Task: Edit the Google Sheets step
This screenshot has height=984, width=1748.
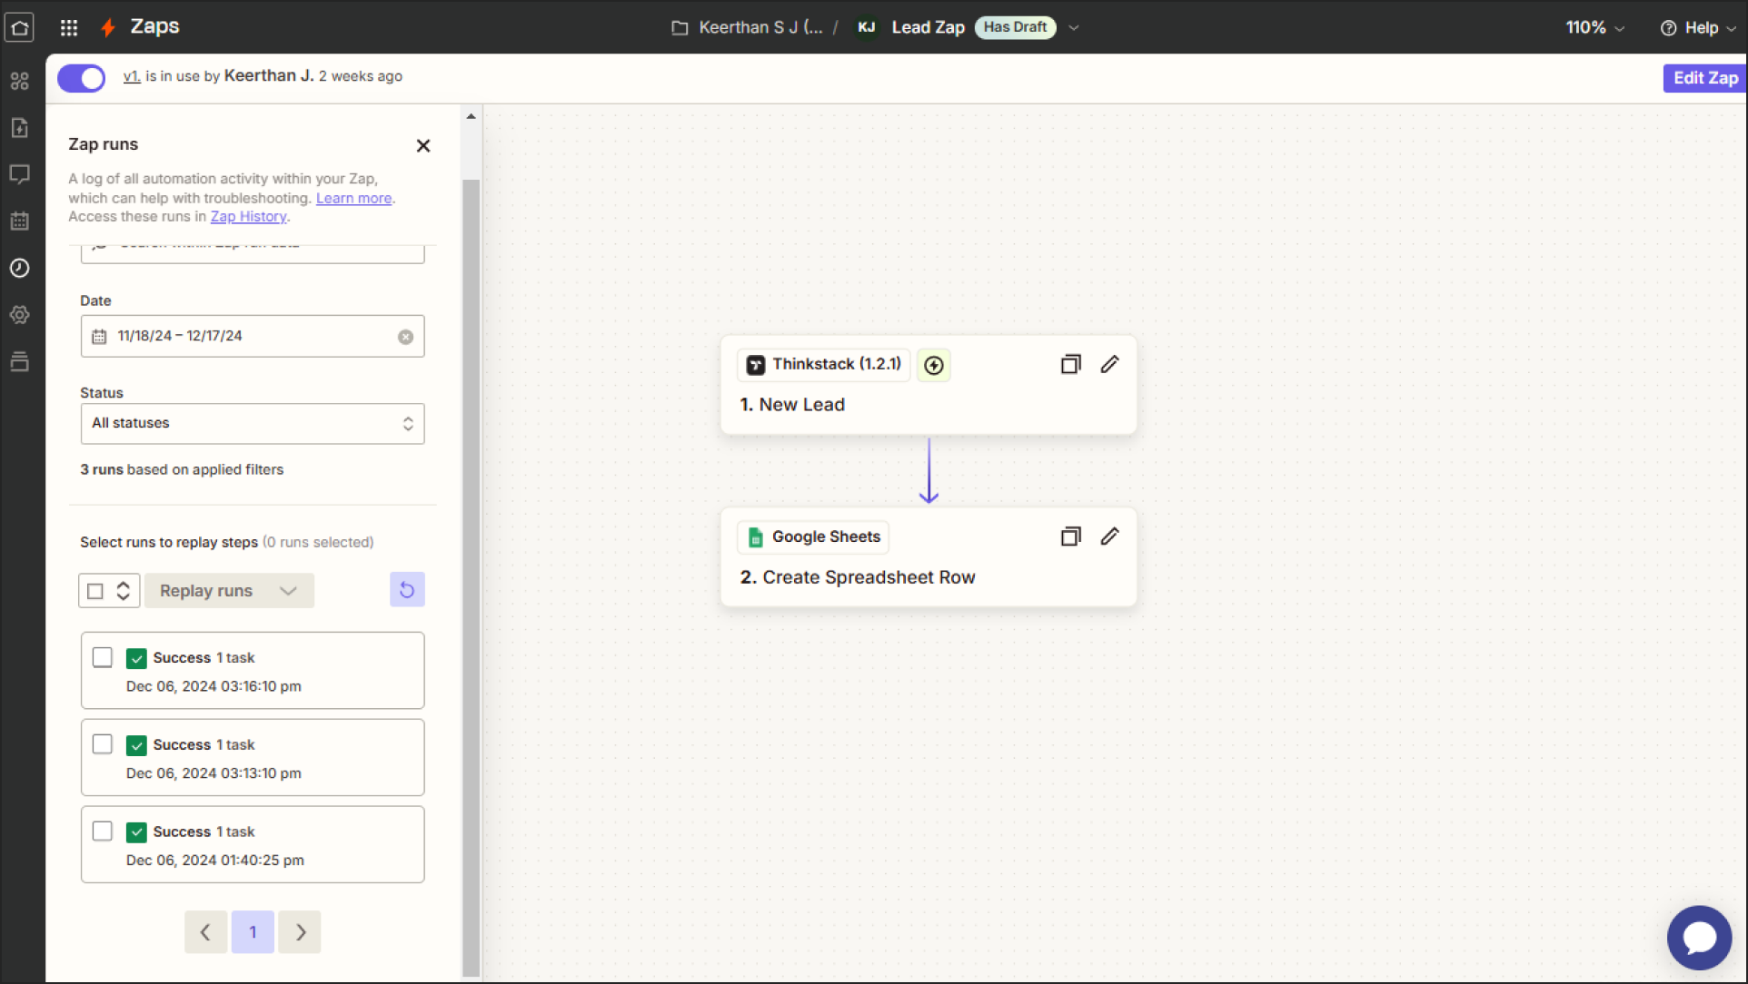Action: click(1109, 536)
